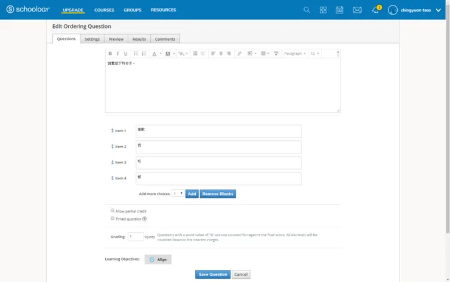Click the Remove Blanks button

click(218, 194)
